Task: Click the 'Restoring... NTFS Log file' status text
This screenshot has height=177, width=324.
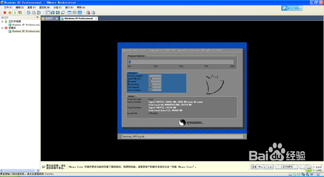Action: point(134,136)
